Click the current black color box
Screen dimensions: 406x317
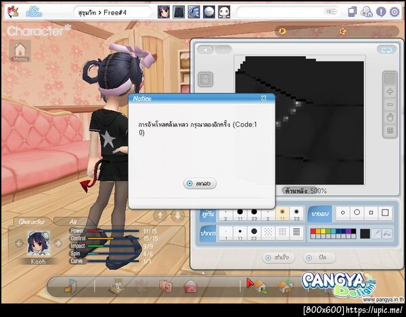click(x=365, y=234)
